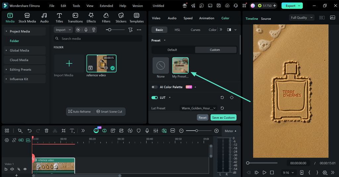Click the Save as Custom button

[x=223, y=117]
